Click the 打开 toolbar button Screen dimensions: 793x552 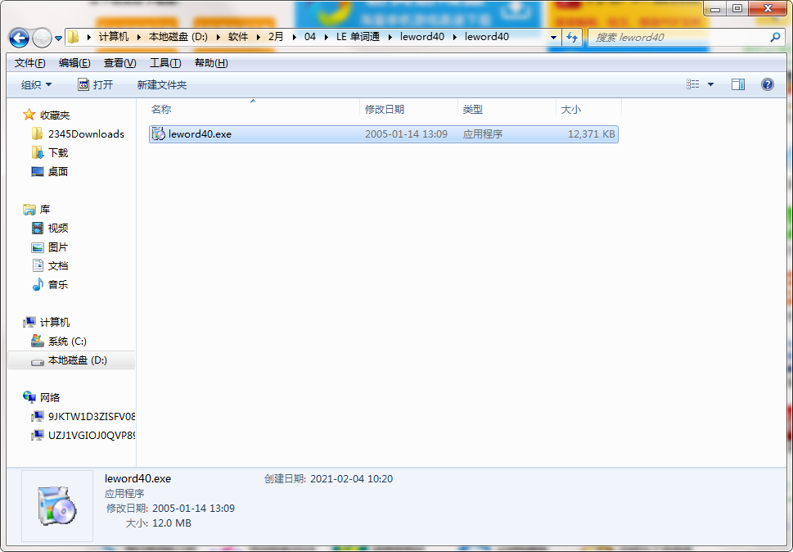pyautogui.click(x=95, y=84)
